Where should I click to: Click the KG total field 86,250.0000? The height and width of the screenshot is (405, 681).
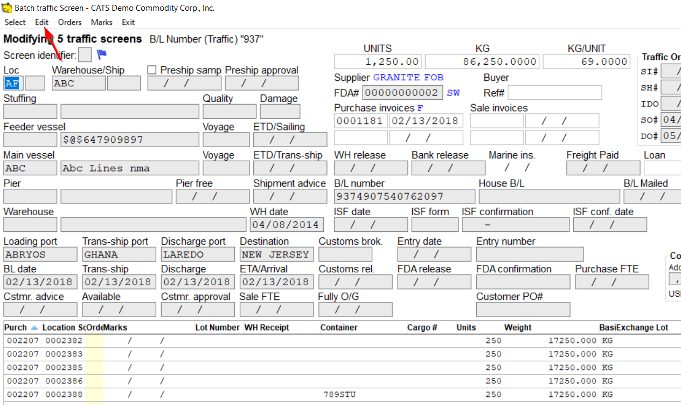pos(483,61)
